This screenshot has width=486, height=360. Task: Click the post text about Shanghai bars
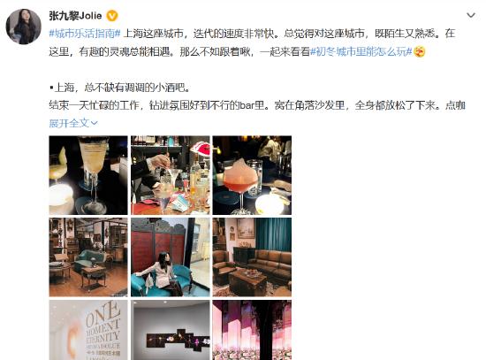coord(119,88)
